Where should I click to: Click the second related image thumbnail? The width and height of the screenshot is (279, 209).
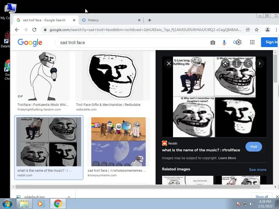(x=241, y=180)
